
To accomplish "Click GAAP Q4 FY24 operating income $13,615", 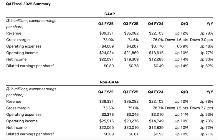I will pyautogui.click(x=156, y=53).
